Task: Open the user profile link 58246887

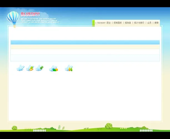Action: click(101, 23)
